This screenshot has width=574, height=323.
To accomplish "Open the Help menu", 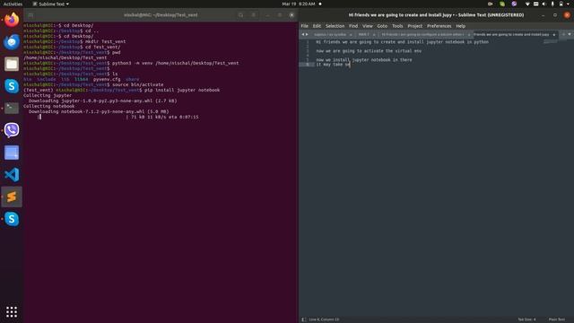I will point(460,26).
